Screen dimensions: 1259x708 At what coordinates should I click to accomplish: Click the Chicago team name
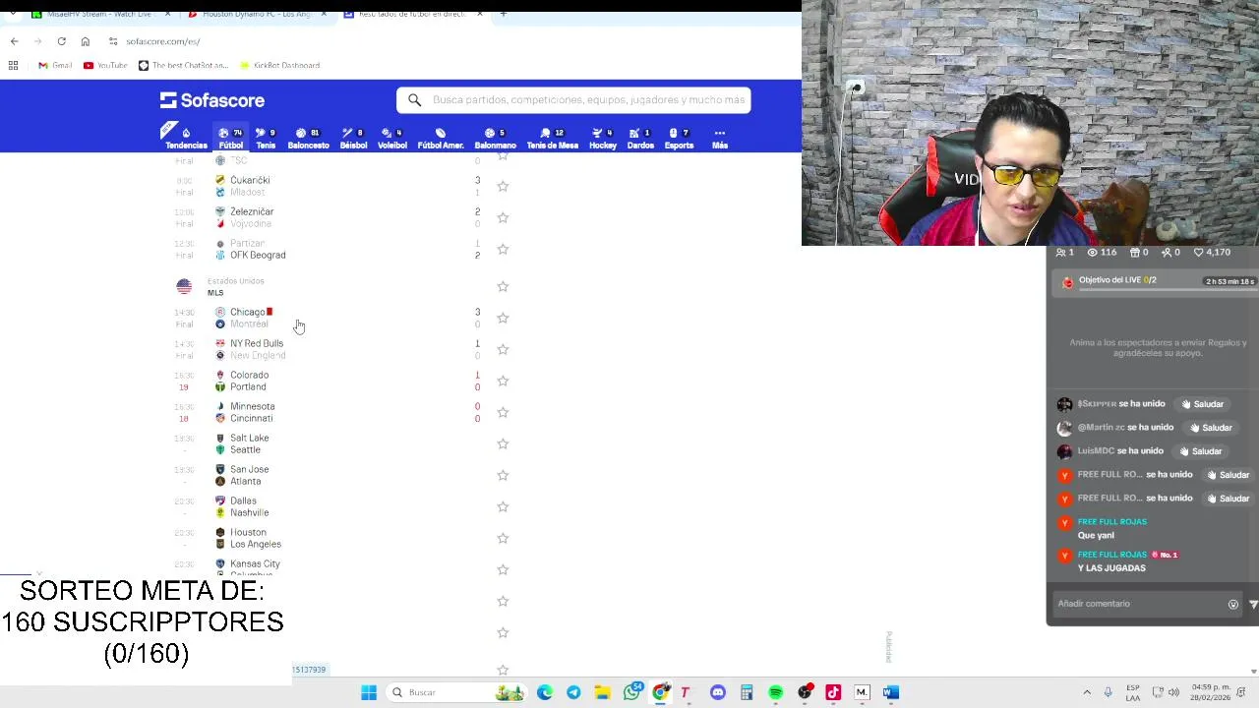(x=247, y=312)
